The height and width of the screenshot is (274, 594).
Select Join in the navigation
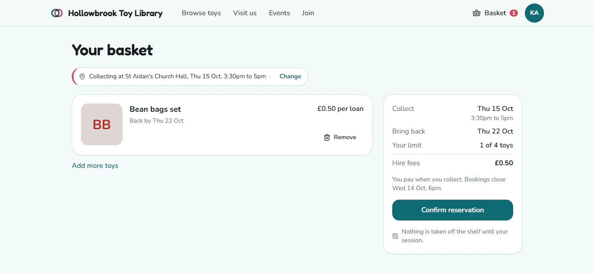coord(308,13)
